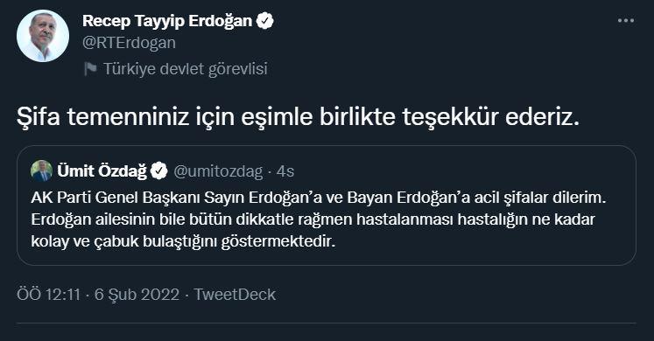Open the @umitozdag handle
Screen dimensions: 654x341
click(218, 171)
